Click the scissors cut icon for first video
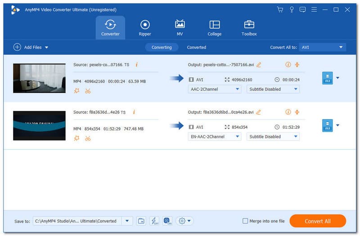This screenshot has width=360, height=236. tap(88, 91)
